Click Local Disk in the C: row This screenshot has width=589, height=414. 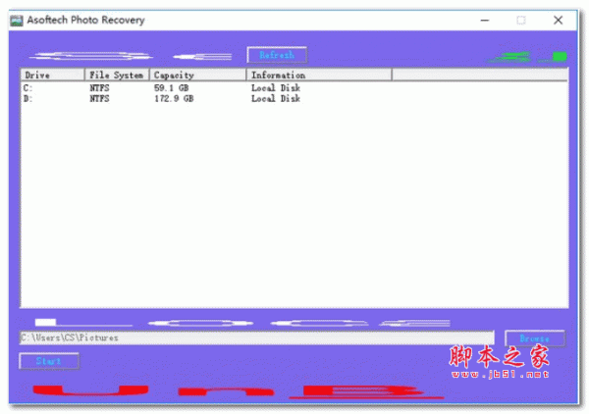point(276,88)
